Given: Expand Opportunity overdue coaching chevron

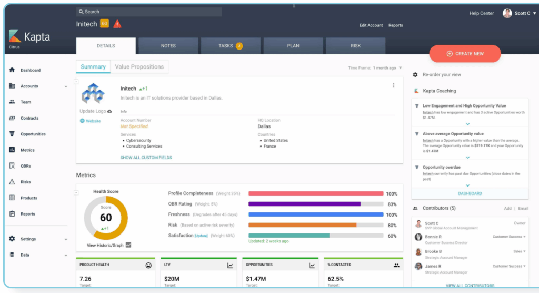Looking at the screenshot, I should point(467,185).
